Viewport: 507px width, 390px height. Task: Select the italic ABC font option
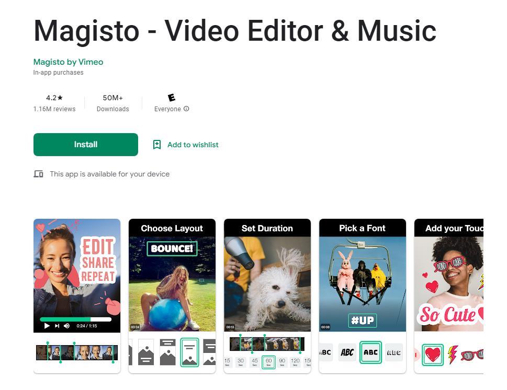click(347, 352)
